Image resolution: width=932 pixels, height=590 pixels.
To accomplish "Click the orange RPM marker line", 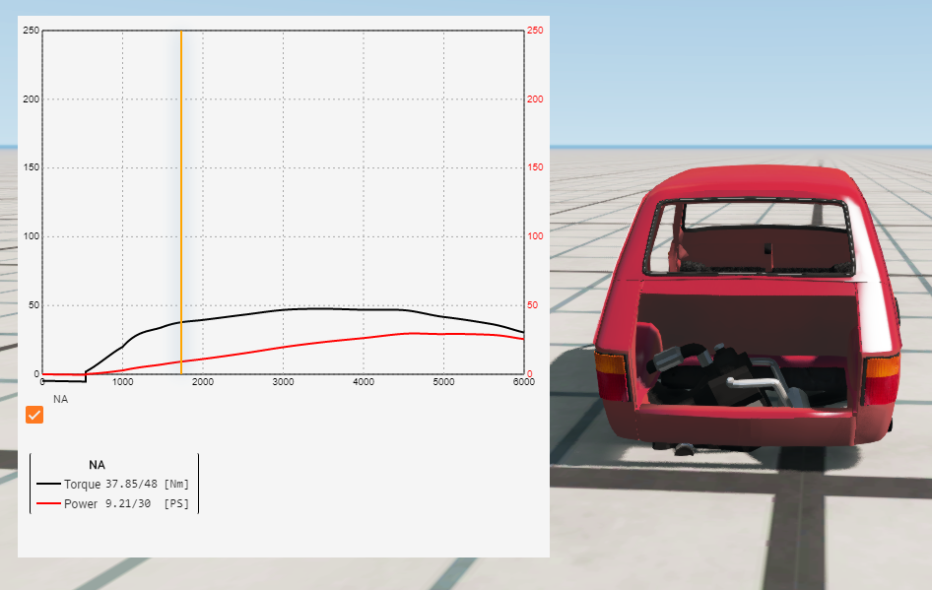I will (181, 202).
